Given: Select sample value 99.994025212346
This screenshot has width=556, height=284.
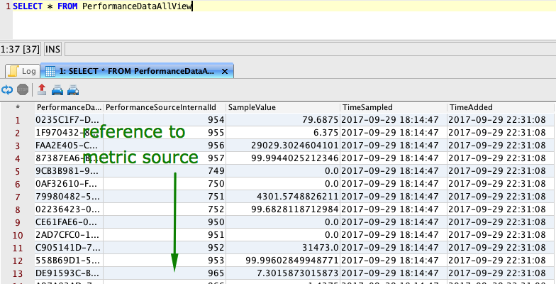Looking at the screenshot, I should (283, 158).
